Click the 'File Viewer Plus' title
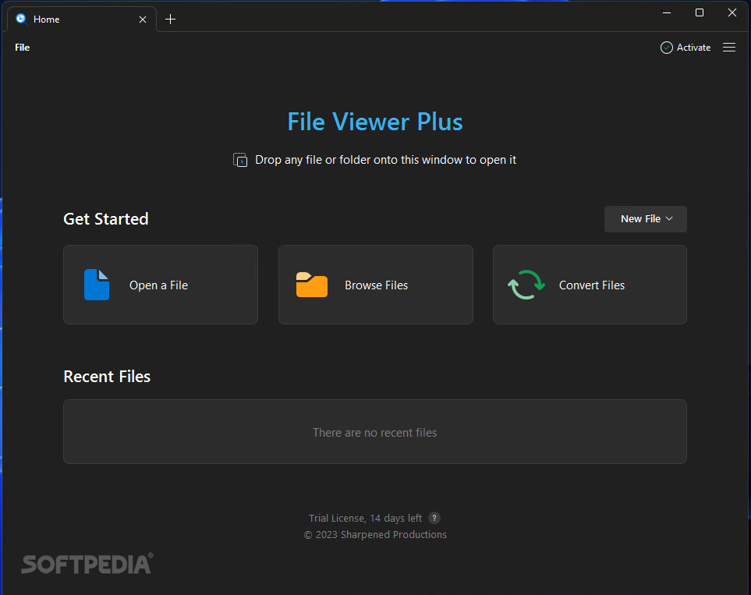 375,122
